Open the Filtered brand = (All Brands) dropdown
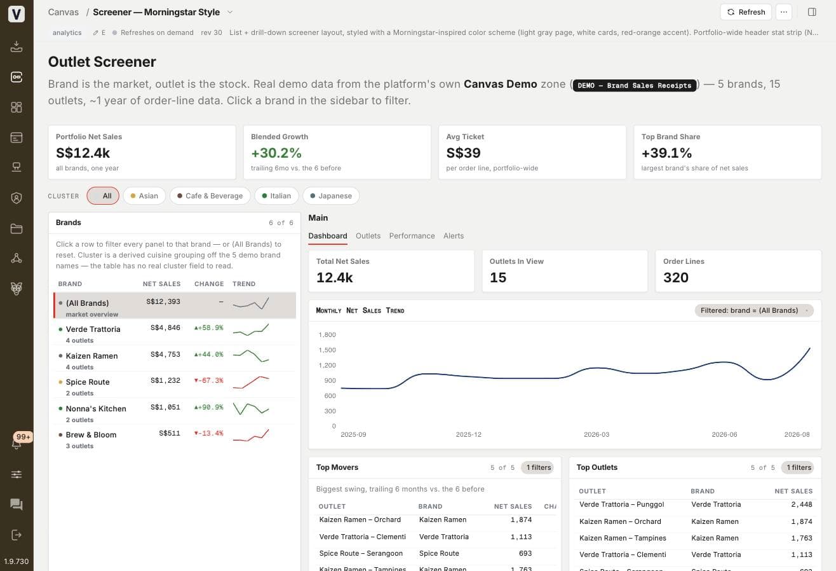The image size is (836, 571). (x=754, y=310)
